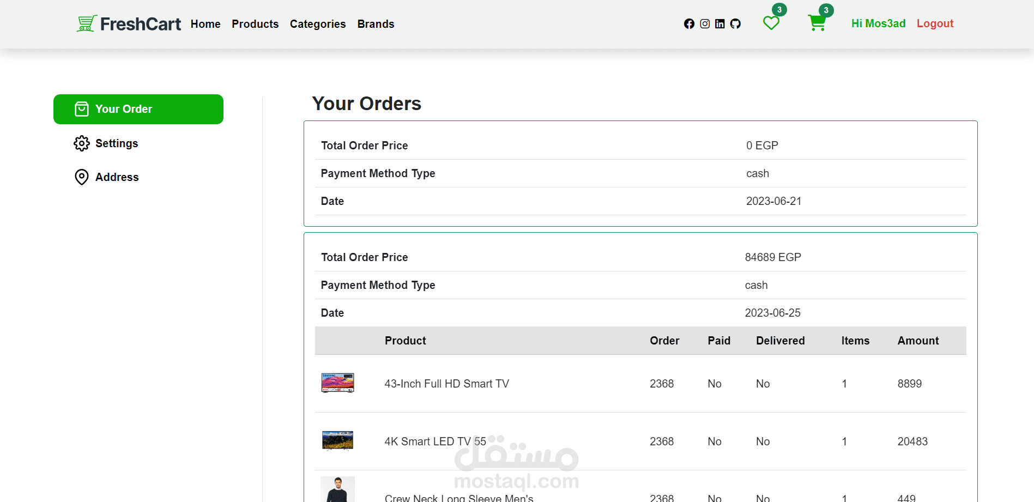1034x502 pixels.
Task: Open the LinkedIn social link icon
Action: (x=720, y=24)
